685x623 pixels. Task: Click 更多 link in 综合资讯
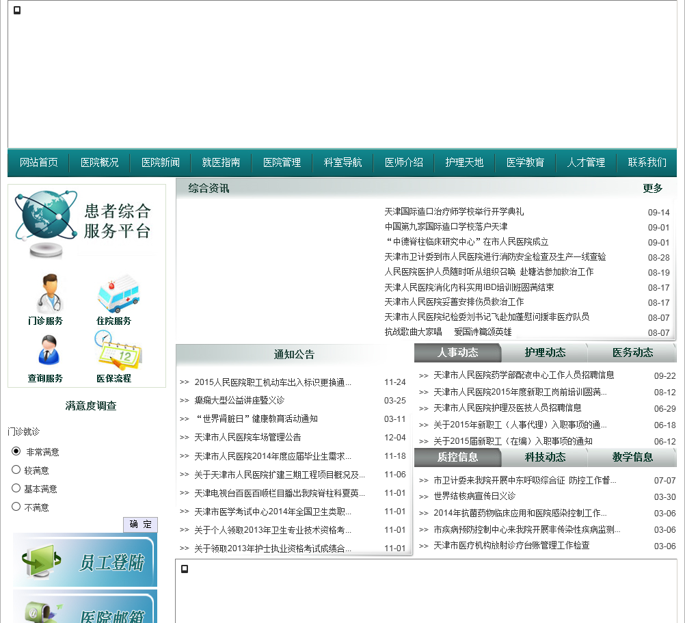click(653, 188)
